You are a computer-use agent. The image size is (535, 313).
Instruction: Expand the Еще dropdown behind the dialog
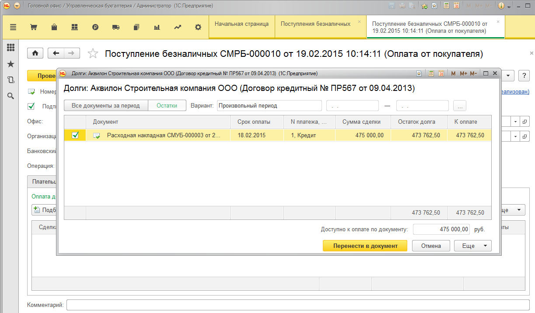[x=513, y=210]
